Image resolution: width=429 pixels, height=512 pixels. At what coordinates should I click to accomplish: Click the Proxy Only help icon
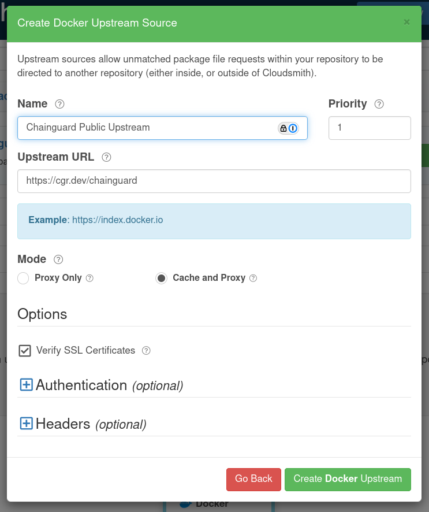89,278
